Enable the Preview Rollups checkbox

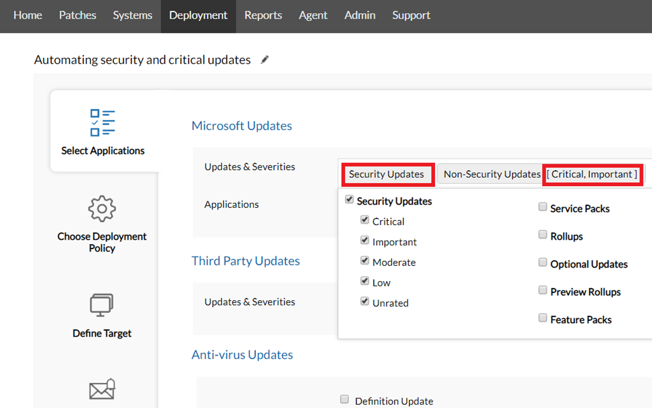coord(542,290)
